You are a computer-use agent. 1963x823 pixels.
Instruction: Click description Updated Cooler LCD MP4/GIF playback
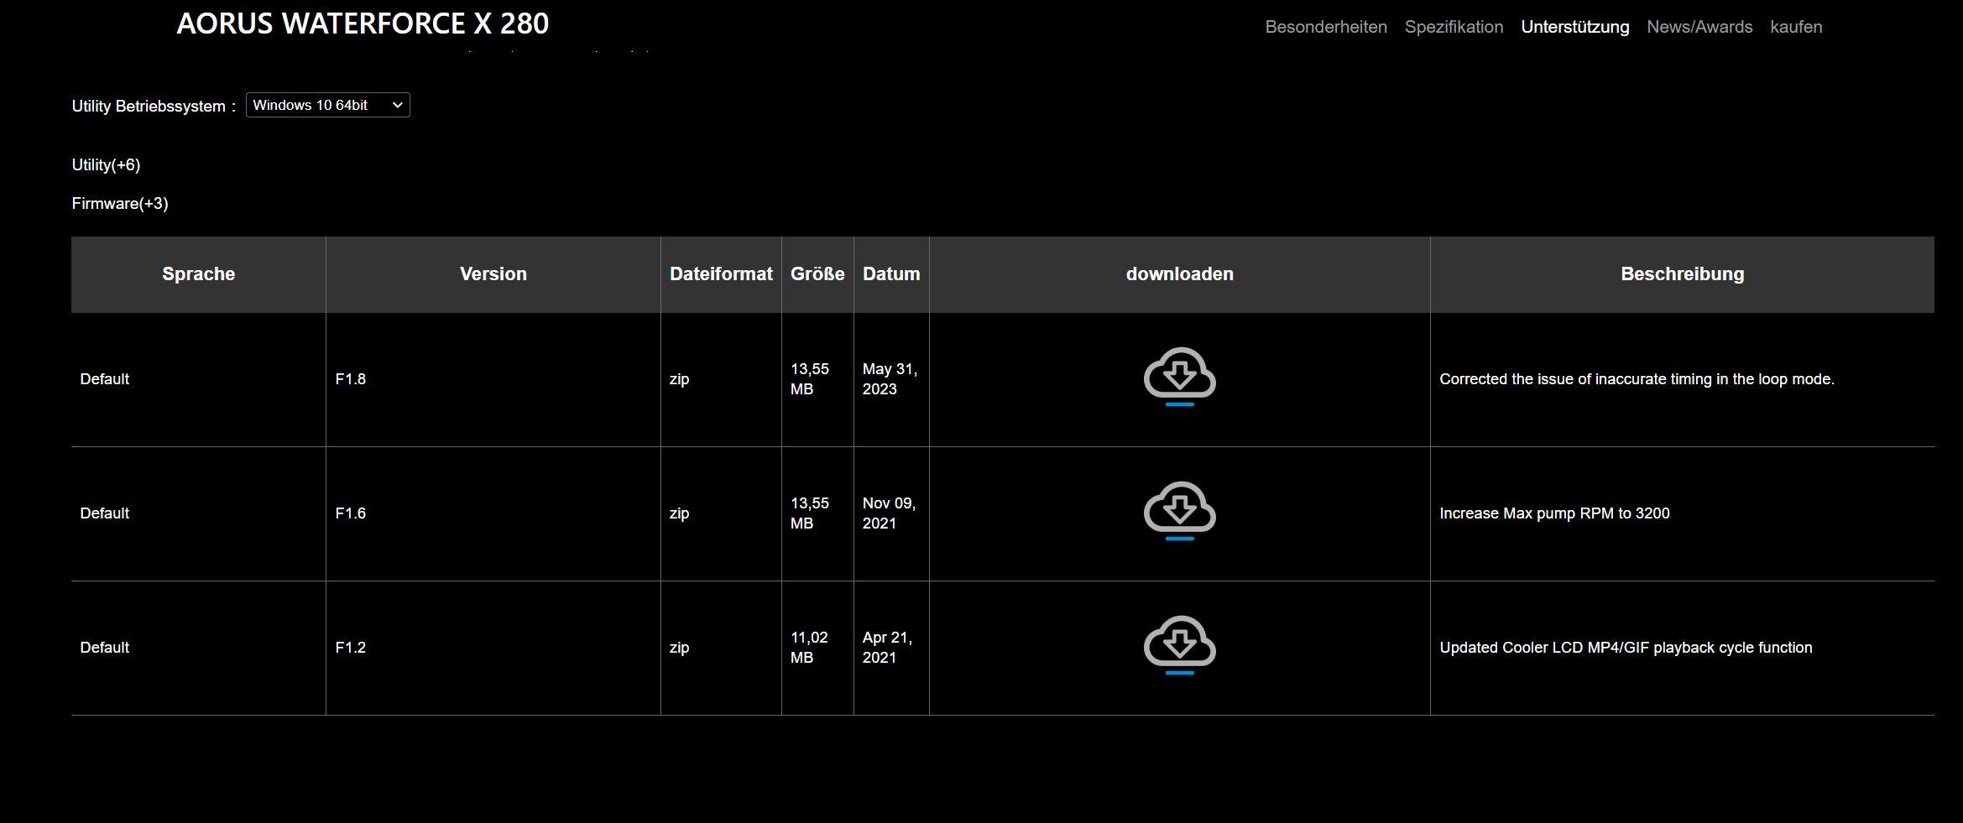click(x=1626, y=648)
